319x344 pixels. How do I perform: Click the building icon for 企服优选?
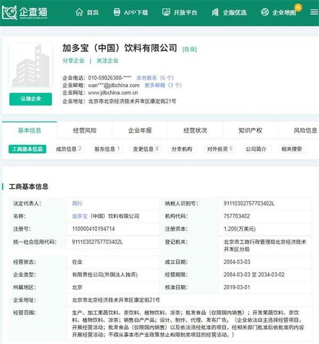[x=215, y=12]
